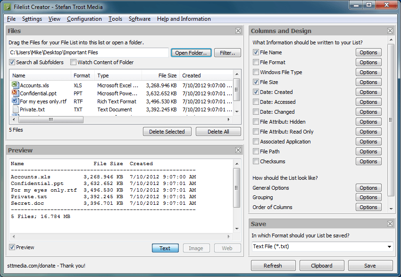Sort file list by Format column header

coord(83,76)
